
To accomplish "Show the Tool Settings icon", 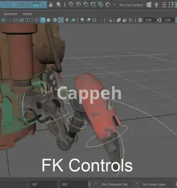I will pyautogui.click(x=171, y=5).
